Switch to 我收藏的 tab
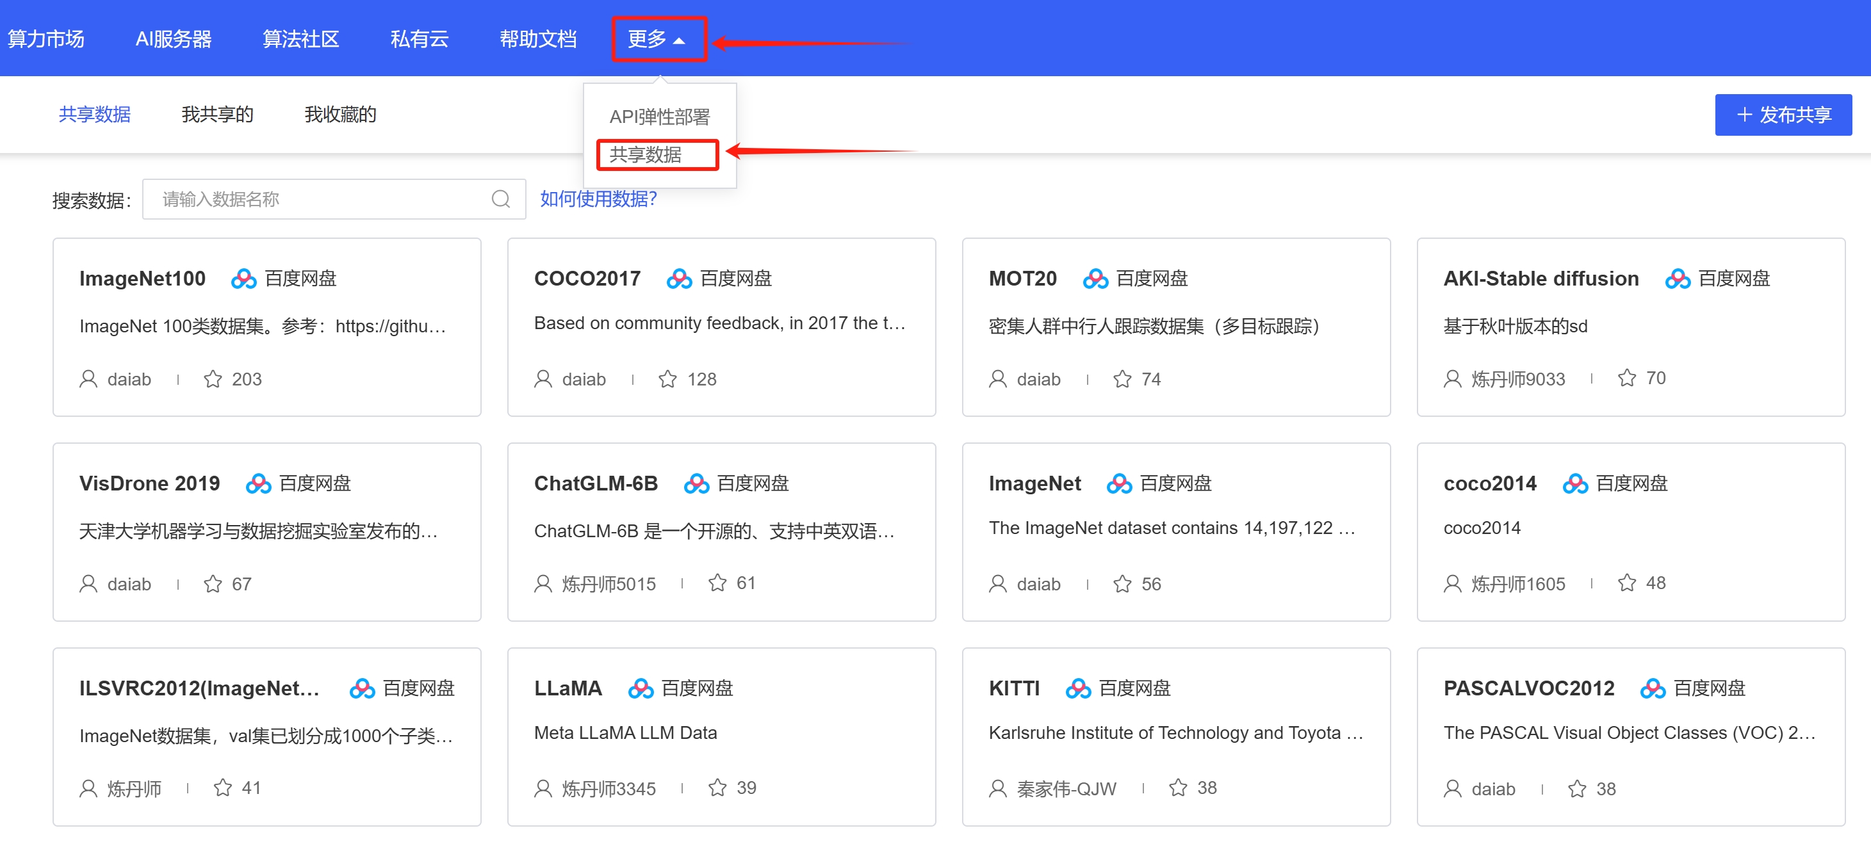Image resolution: width=1871 pixels, height=842 pixels. (340, 115)
